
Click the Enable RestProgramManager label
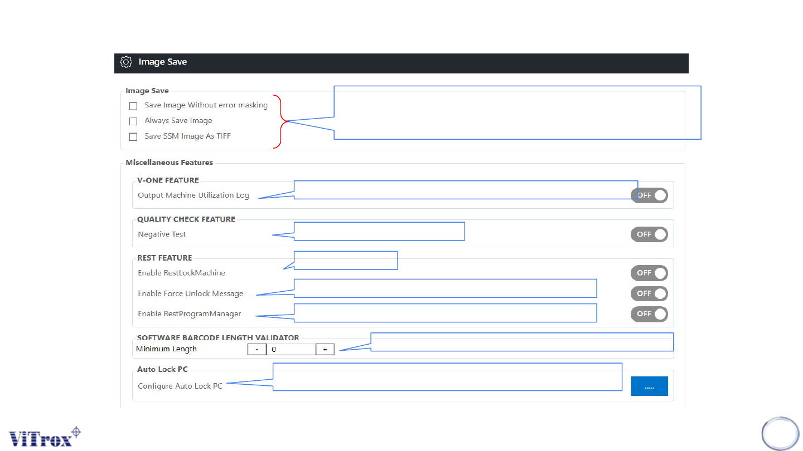tap(190, 314)
